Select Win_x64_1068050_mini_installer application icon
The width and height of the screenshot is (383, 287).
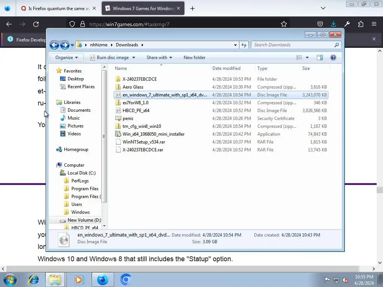pos(118,134)
